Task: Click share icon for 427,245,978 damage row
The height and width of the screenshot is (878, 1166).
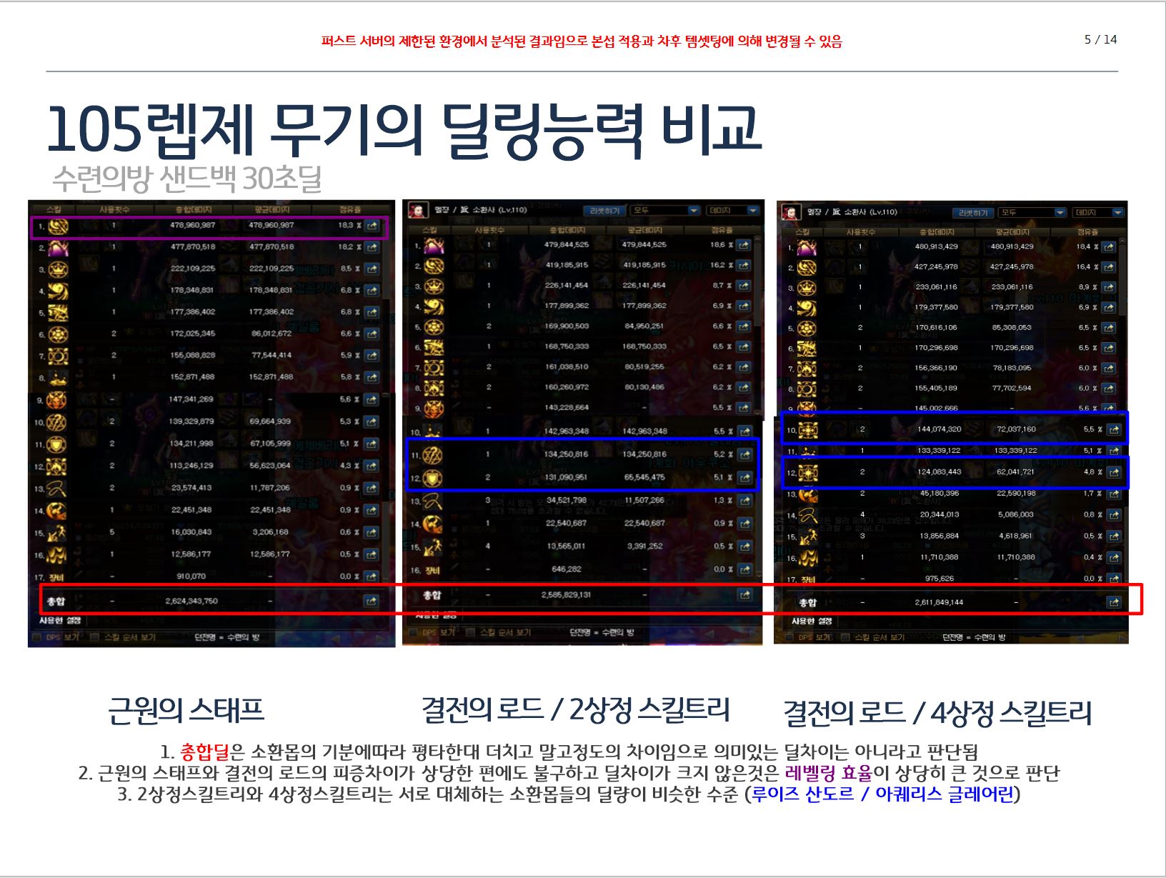Action: point(1108,267)
